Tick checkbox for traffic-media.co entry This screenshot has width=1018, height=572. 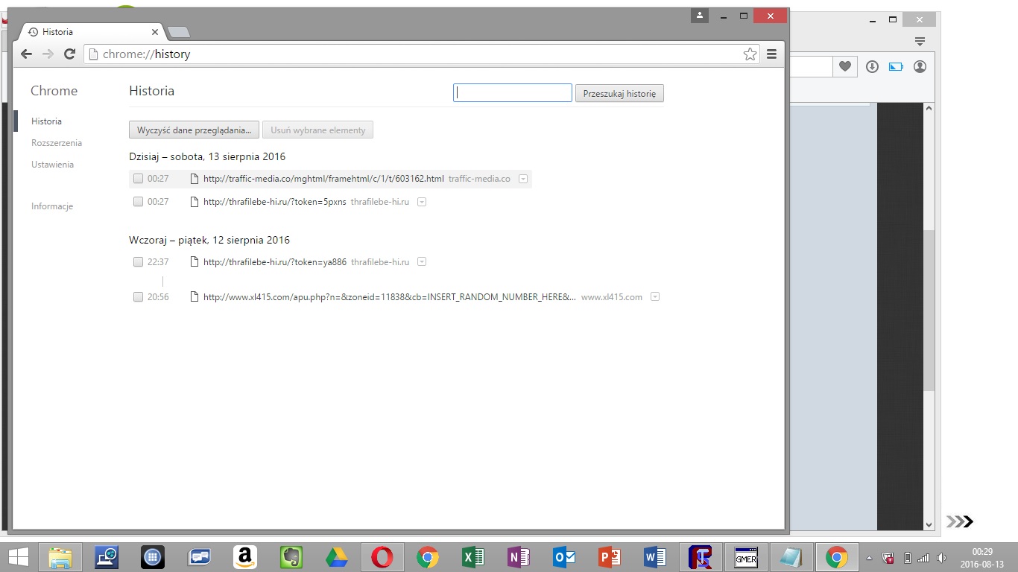[x=138, y=179]
